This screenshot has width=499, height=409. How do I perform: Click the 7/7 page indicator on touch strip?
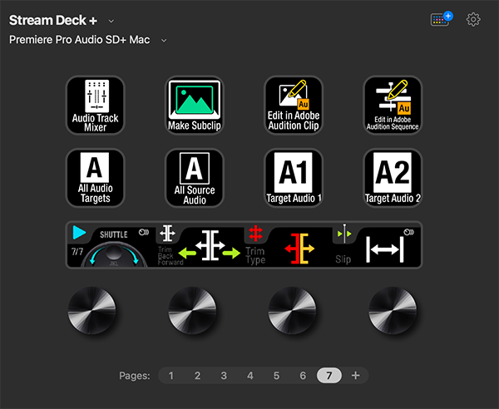77,252
